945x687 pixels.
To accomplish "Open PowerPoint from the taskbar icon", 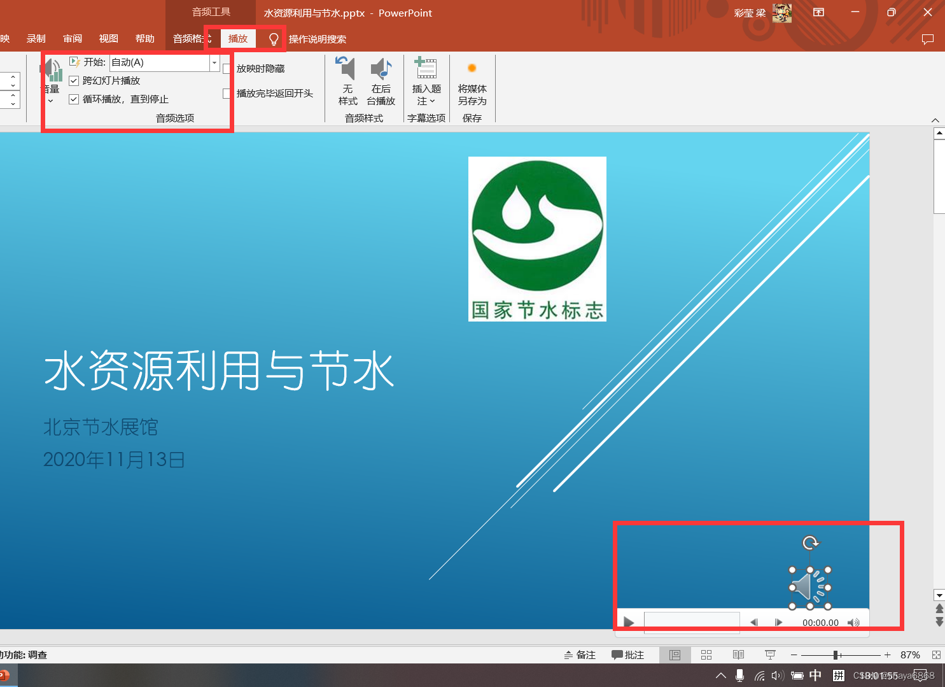I will [4, 676].
